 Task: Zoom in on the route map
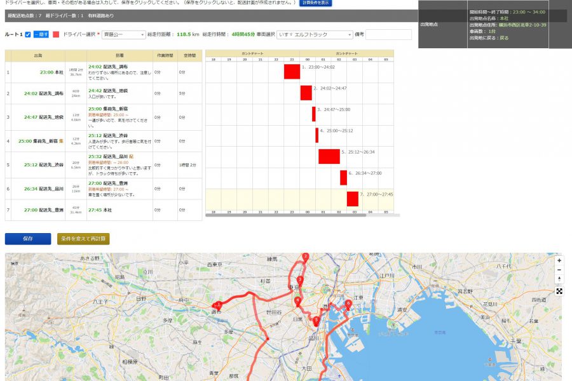pyautogui.click(x=559, y=260)
